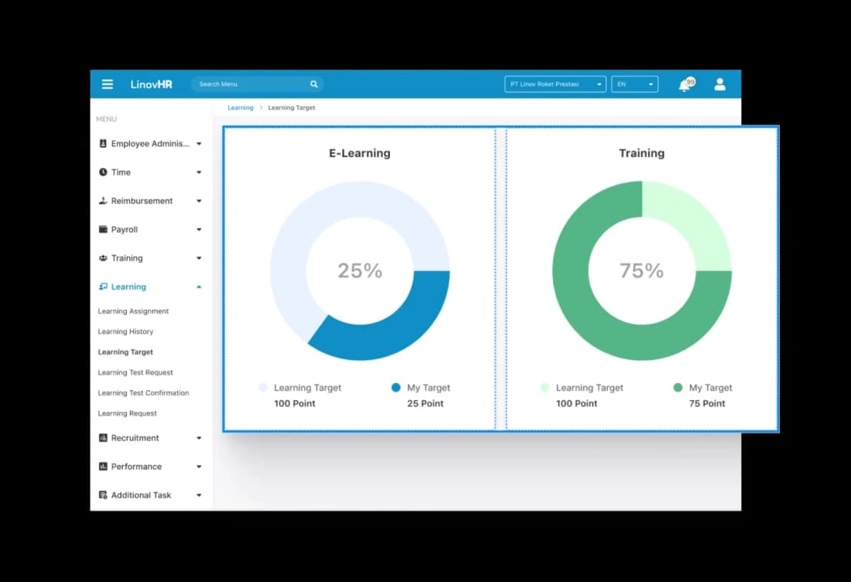Click the Payroll menu label
This screenshot has width=851, height=582.
coord(125,229)
